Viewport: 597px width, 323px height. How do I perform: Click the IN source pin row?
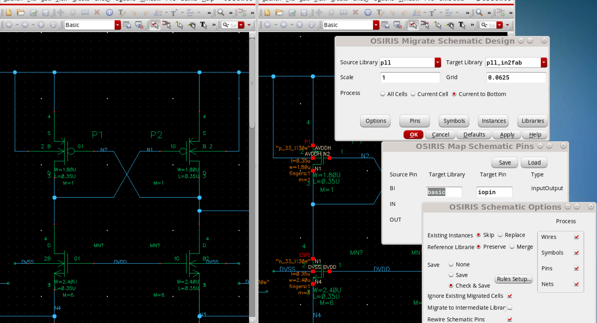tap(392, 204)
